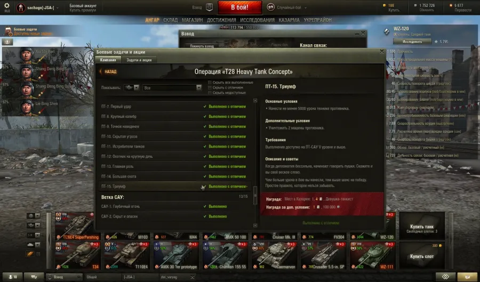Open settings gear icon in header
The image size is (480, 282).
(x=7, y=6)
